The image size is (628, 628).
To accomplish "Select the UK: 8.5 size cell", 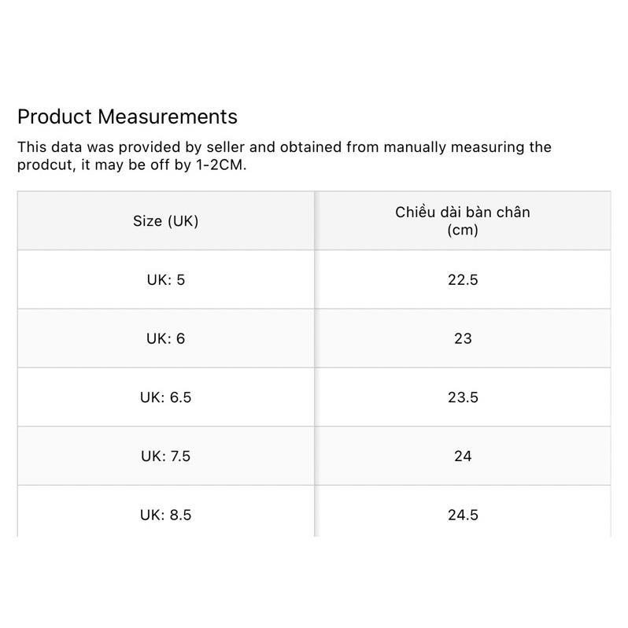I will click(166, 511).
